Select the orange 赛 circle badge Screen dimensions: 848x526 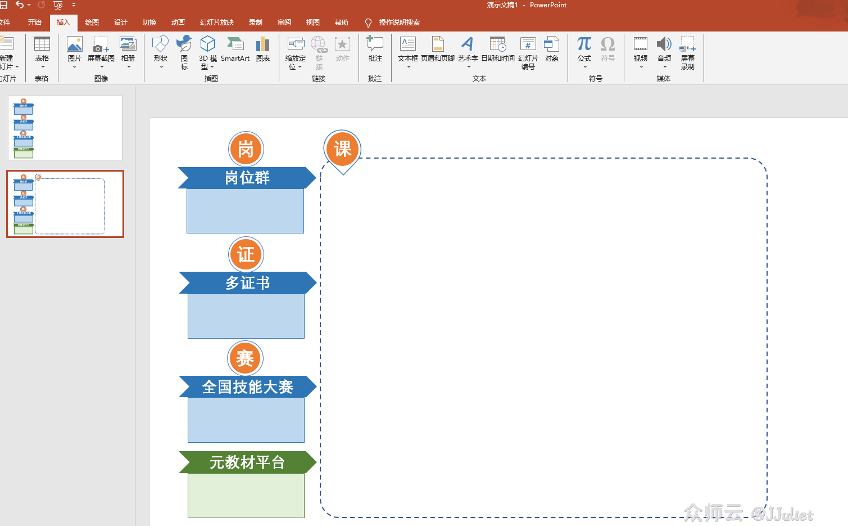point(246,358)
